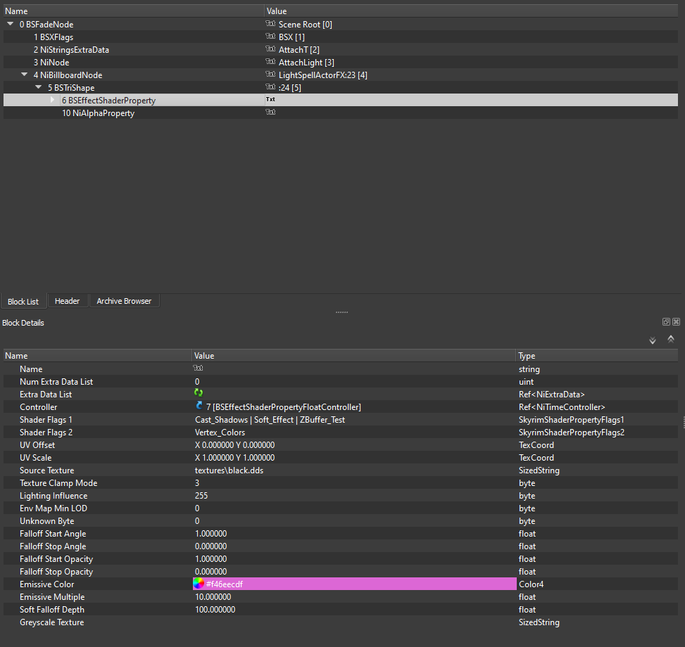Image resolution: width=685 pixels, height=647 pixels.
Task: Select the Falloff Stop Angle row
Action: click(341, 546)
